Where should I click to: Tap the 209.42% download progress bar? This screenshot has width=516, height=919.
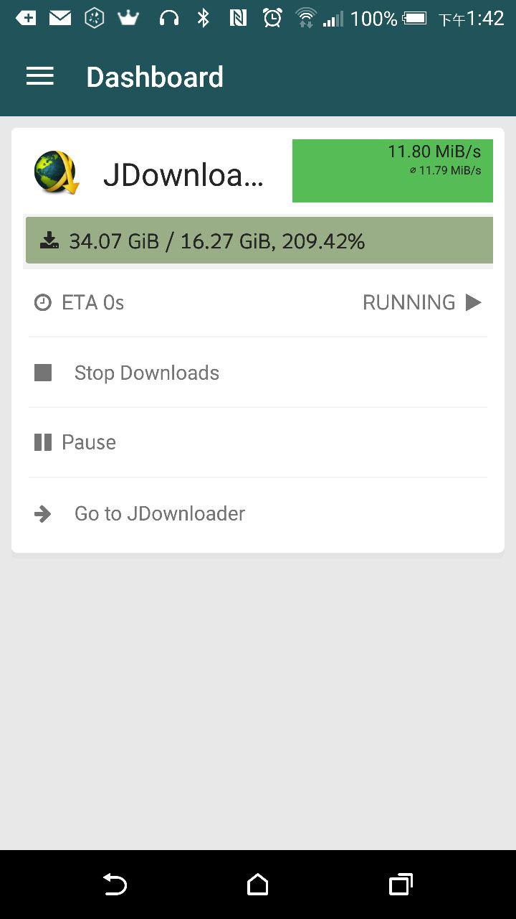(259, 241)
